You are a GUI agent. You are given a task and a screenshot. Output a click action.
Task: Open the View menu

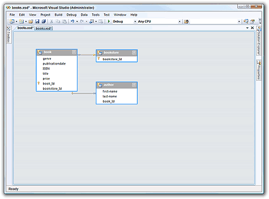pos(32,15)
